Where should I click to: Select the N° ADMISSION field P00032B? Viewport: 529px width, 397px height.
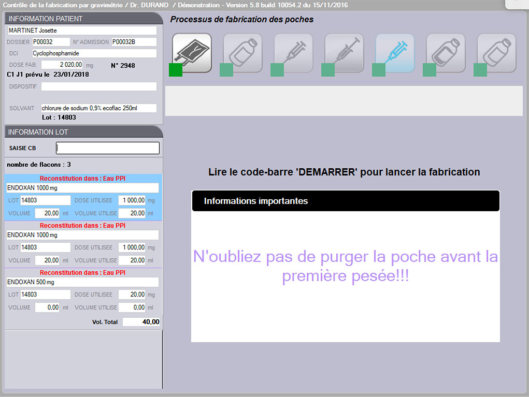coord(134,42)
